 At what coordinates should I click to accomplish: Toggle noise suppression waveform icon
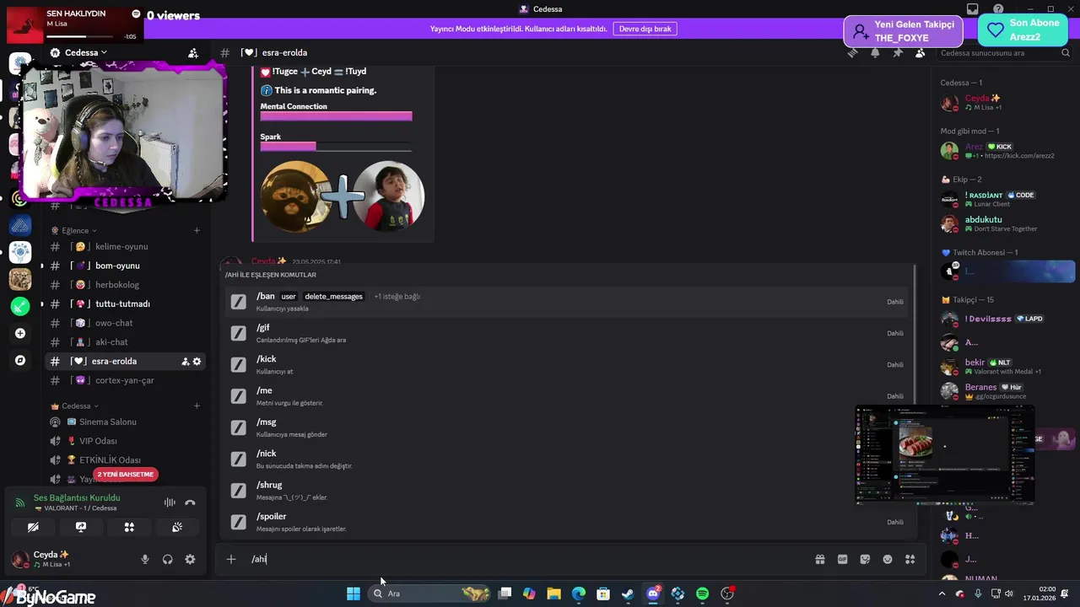pyautogui.click(x=170, y=502)
